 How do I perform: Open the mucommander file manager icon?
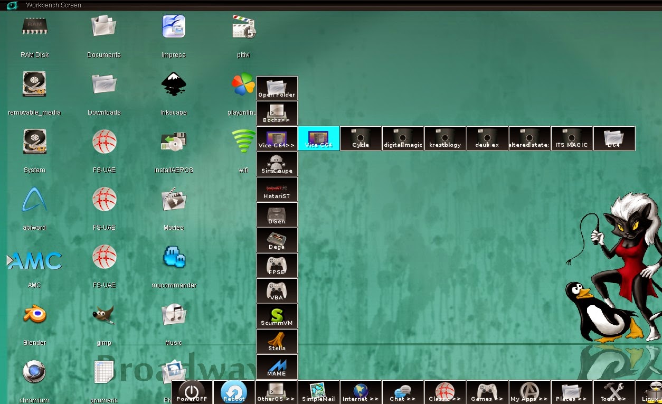coord(173,257)
